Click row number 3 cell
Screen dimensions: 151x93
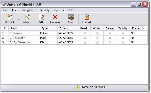(x=5, y=42)
